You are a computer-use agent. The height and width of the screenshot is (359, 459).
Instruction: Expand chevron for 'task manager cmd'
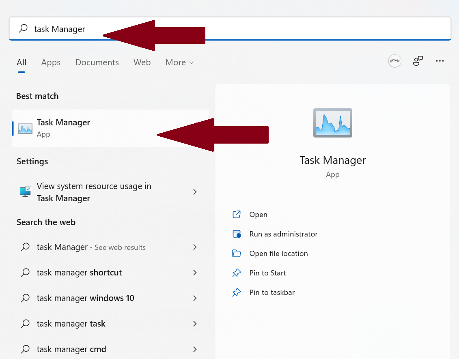pos(195,349)
